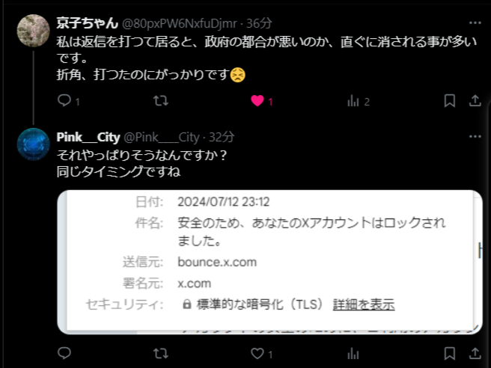Open the Pink___City profile avatar

coord(33,144)
